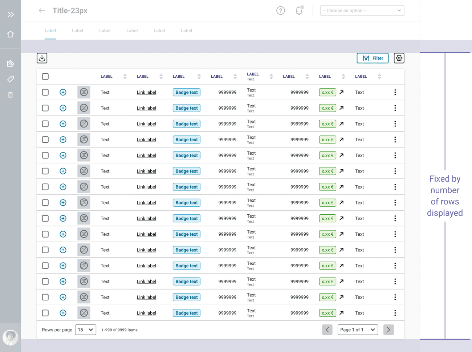The image size is (472, 352).
Task: Open table settings via the gear icon
Action: click(x=399, y=58)
